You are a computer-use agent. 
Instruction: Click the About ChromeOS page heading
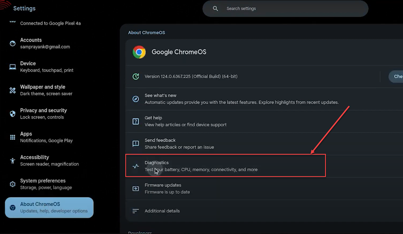click(146, 33)
